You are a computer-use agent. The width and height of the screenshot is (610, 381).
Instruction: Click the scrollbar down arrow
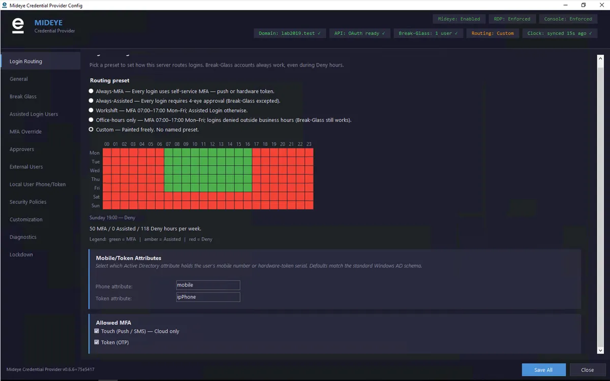pyautogui.click(x=600, y=351)
